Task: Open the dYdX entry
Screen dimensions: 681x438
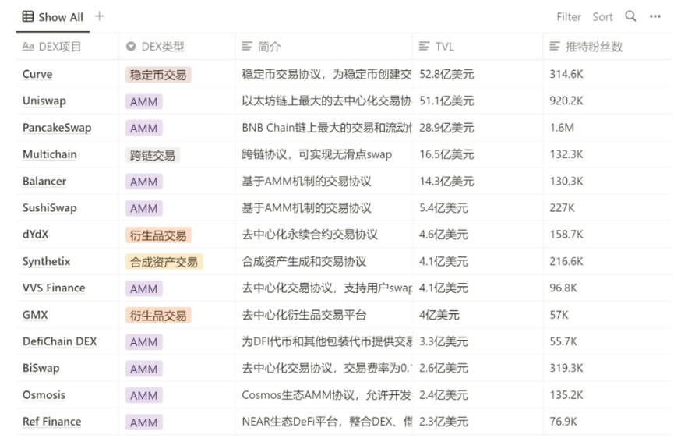Action: click(36, 235)
